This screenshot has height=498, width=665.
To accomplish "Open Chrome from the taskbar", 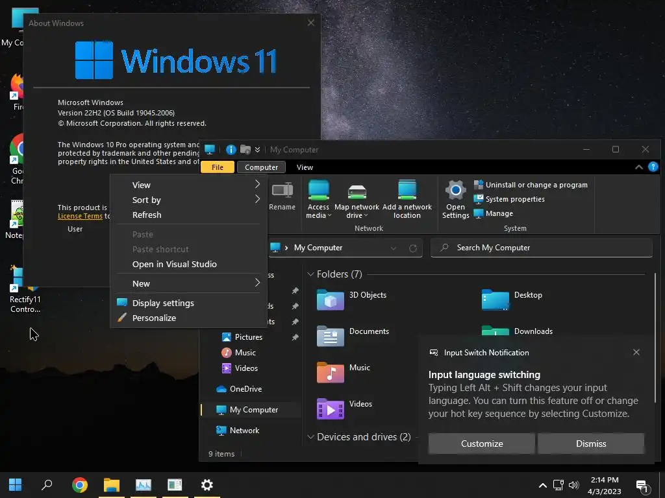I will tap(79, 485).
